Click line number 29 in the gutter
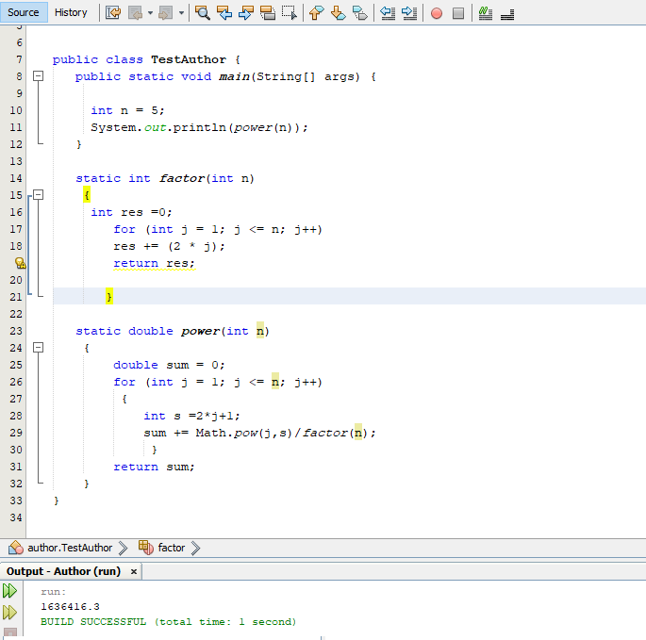This screenshot has height=640, width=646. click(16, 433)
